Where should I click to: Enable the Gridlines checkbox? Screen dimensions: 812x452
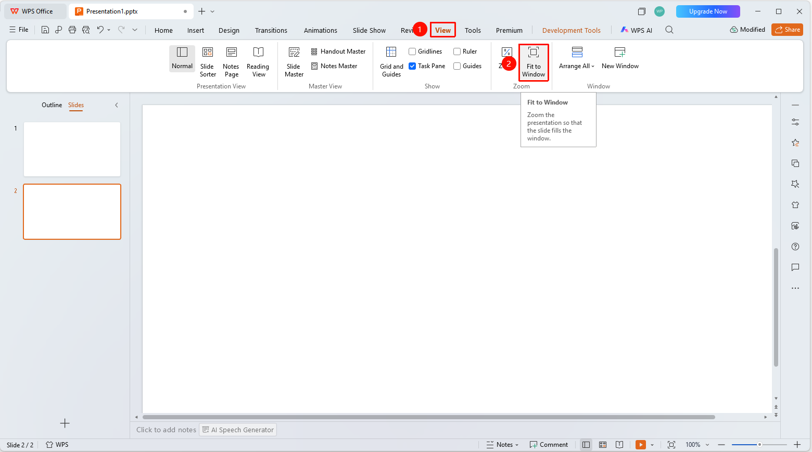click(x=412, y=51)
